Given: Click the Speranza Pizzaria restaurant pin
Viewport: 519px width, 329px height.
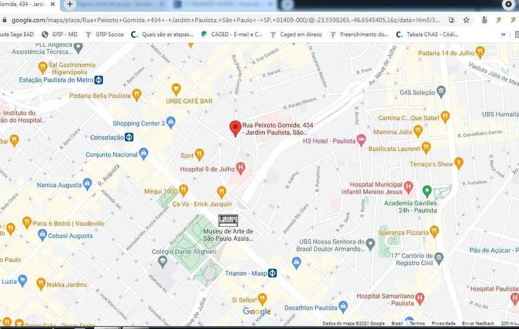Looking at the screenshot, I should coord(434,232).
